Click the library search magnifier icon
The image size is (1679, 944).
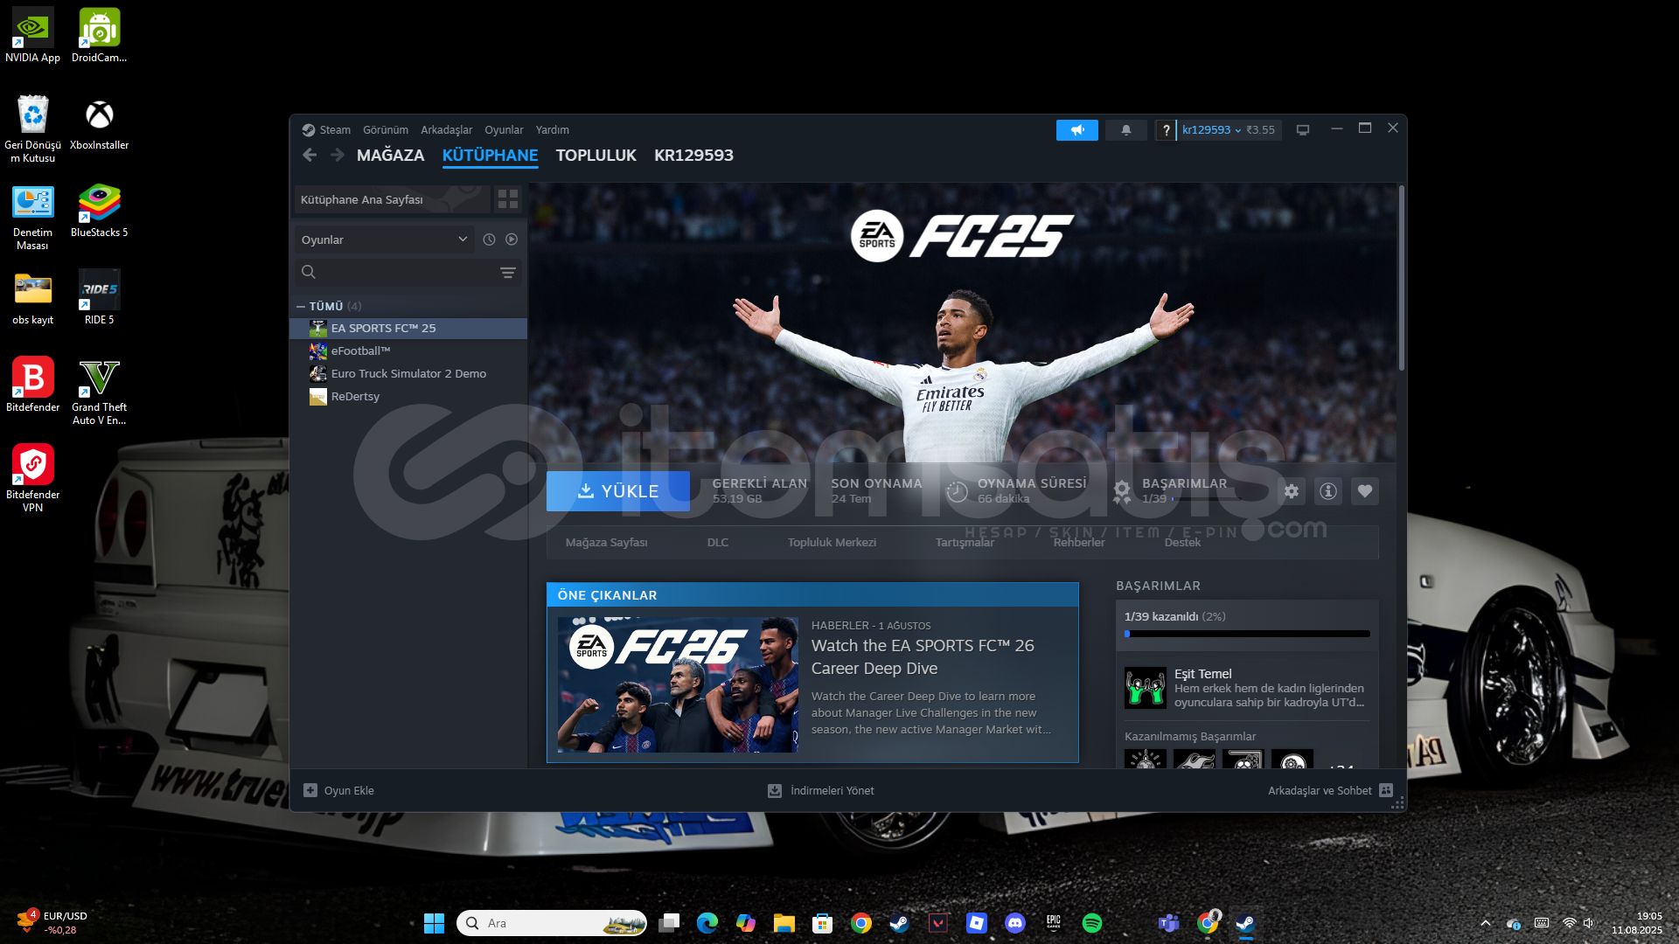tap(309, 272)
